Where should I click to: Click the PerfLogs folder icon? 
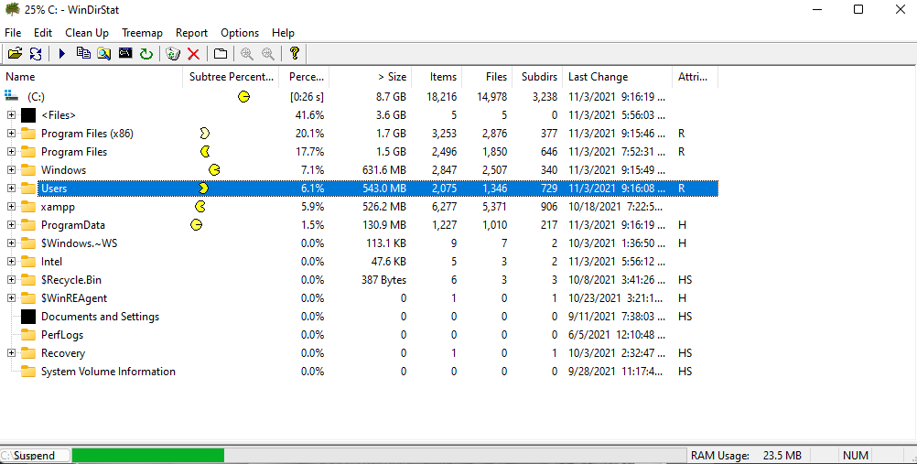coord(28,335)
